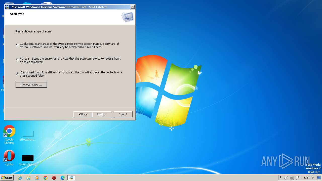Go back with the Back button
This screenshot has height=181, width=322.
(83, 114)
